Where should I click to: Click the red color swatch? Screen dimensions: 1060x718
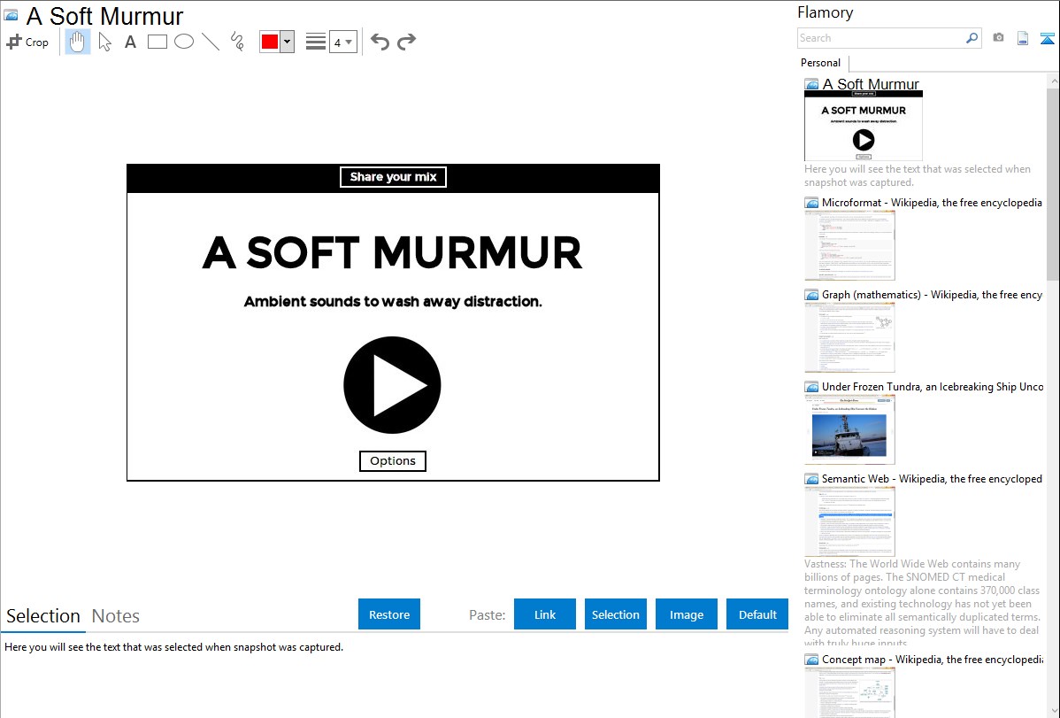coord(270,42)
